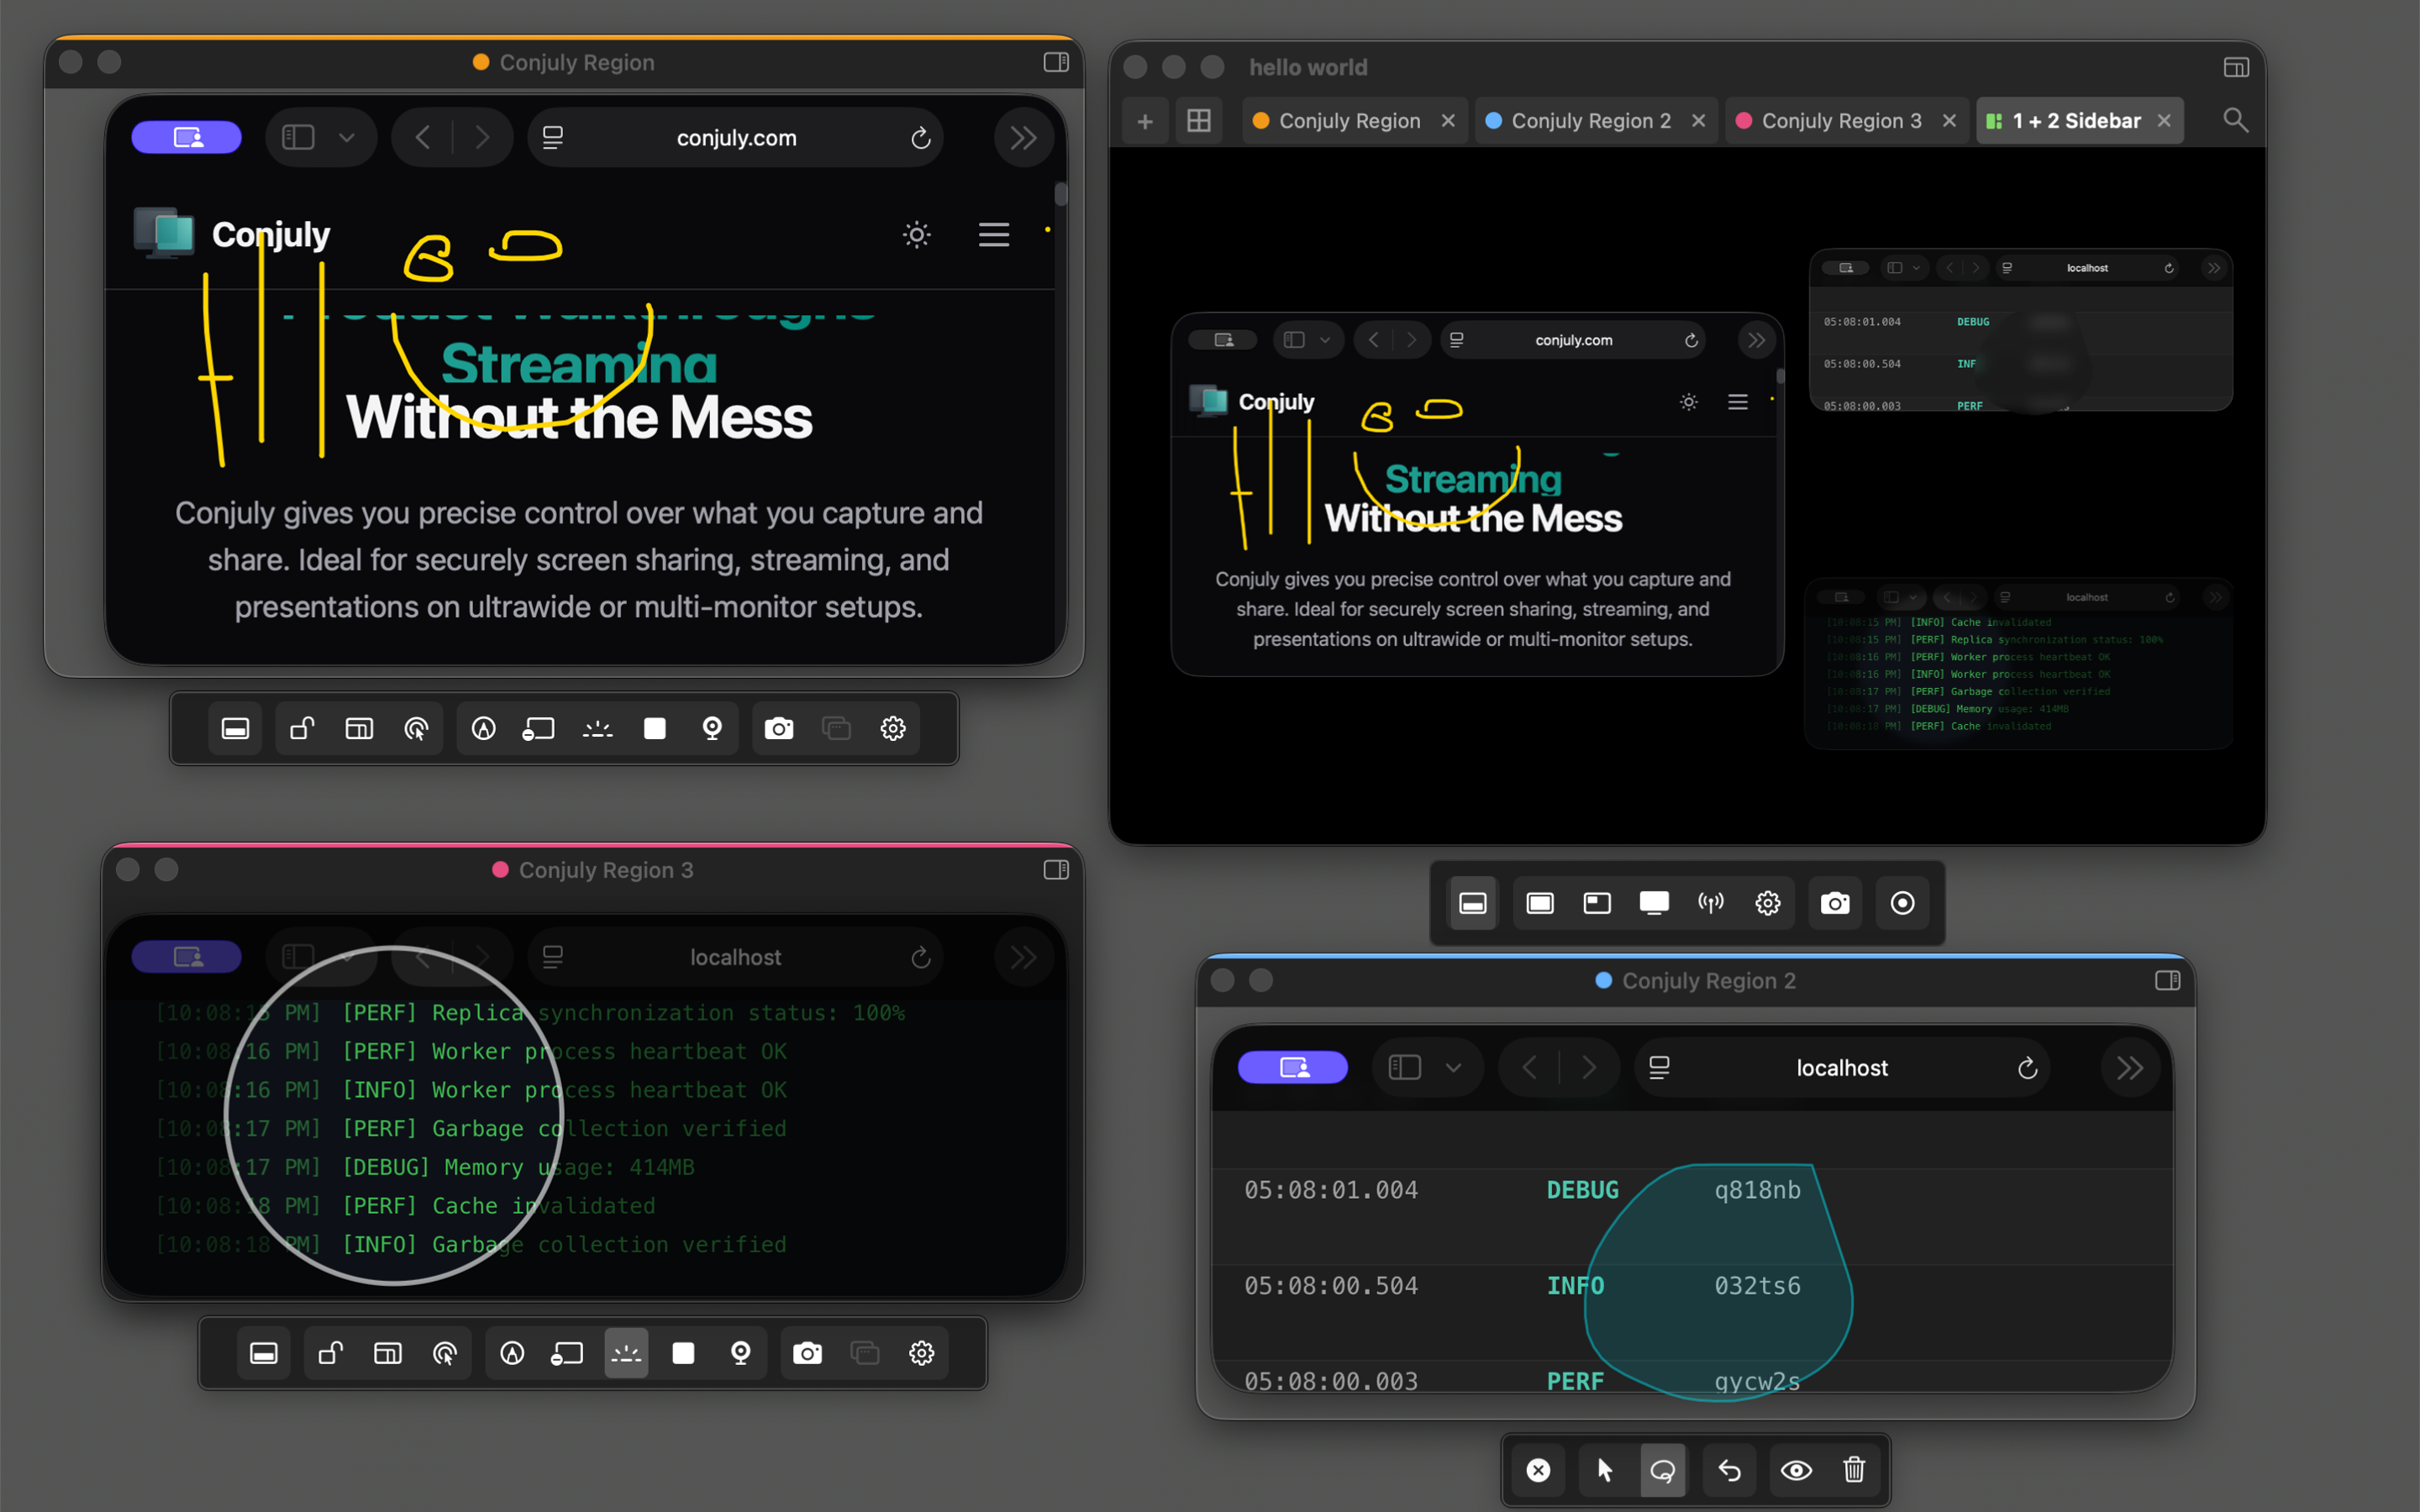Reload the conjuly.com page

[920, 137]
